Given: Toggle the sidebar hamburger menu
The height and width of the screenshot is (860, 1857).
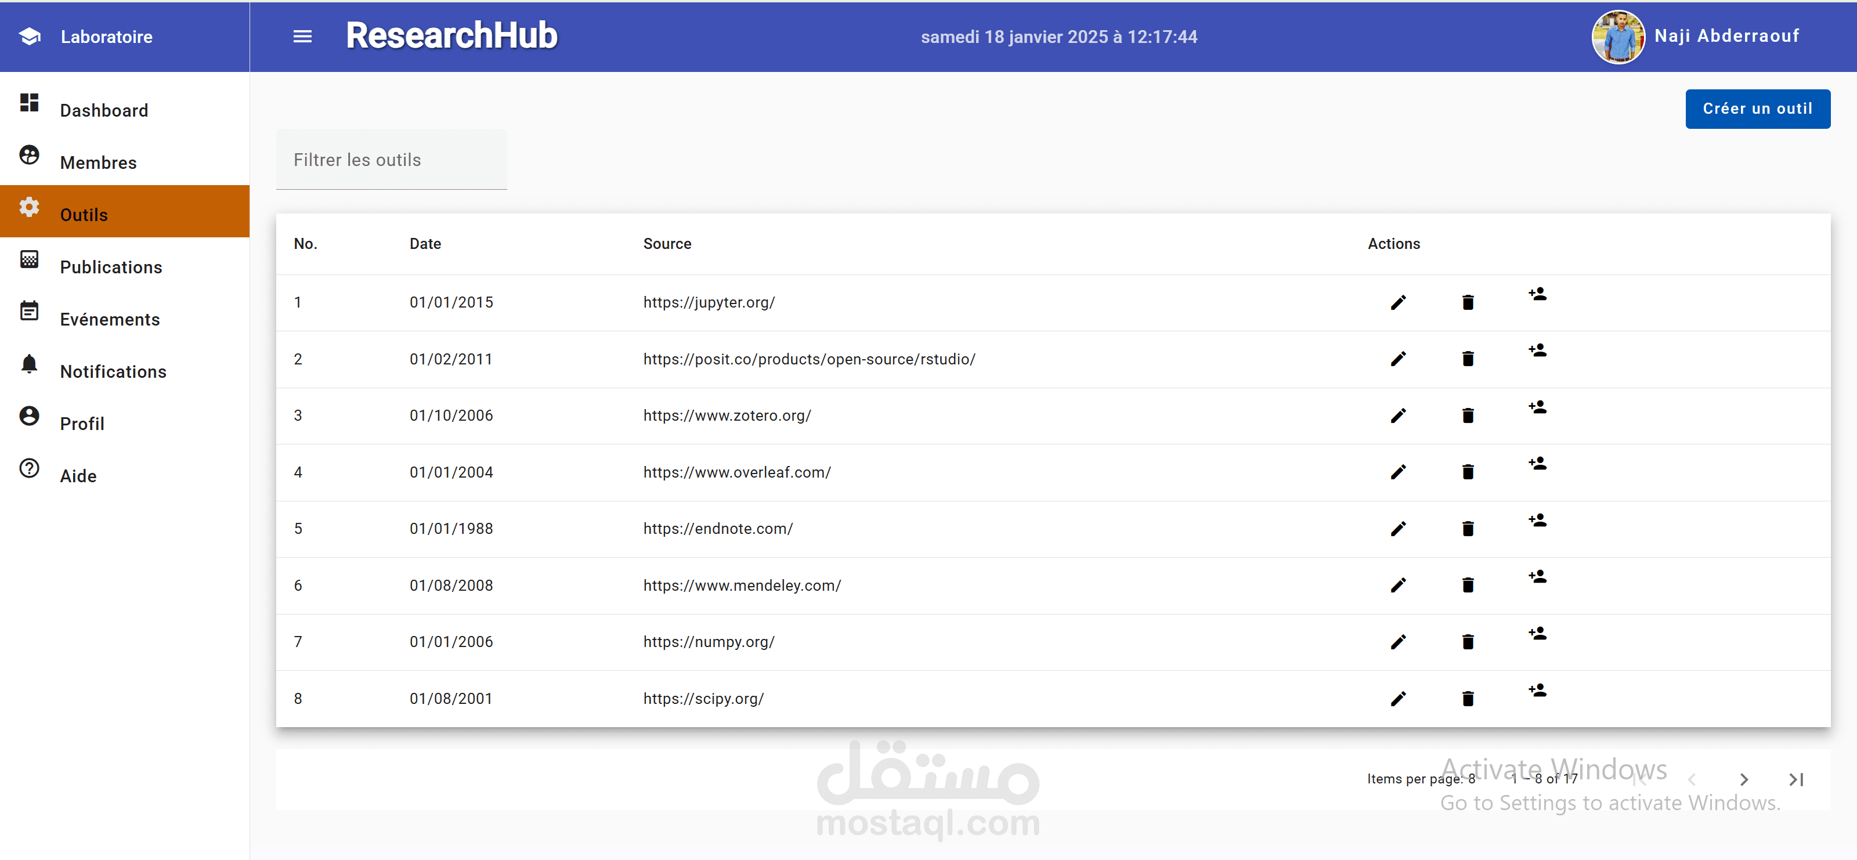Looking at the screenshot, I should [302, 37].
